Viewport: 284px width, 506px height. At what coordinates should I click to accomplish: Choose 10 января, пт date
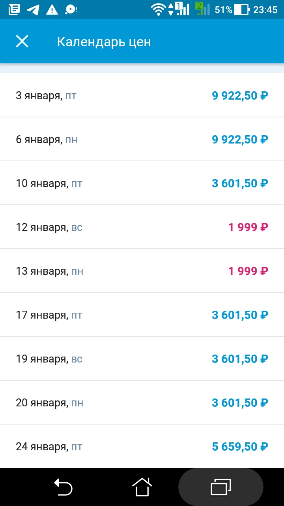[x=142, y=183]
